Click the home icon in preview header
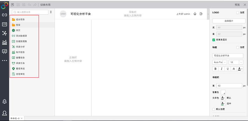The image size is (248, 121). click(195, 14)
